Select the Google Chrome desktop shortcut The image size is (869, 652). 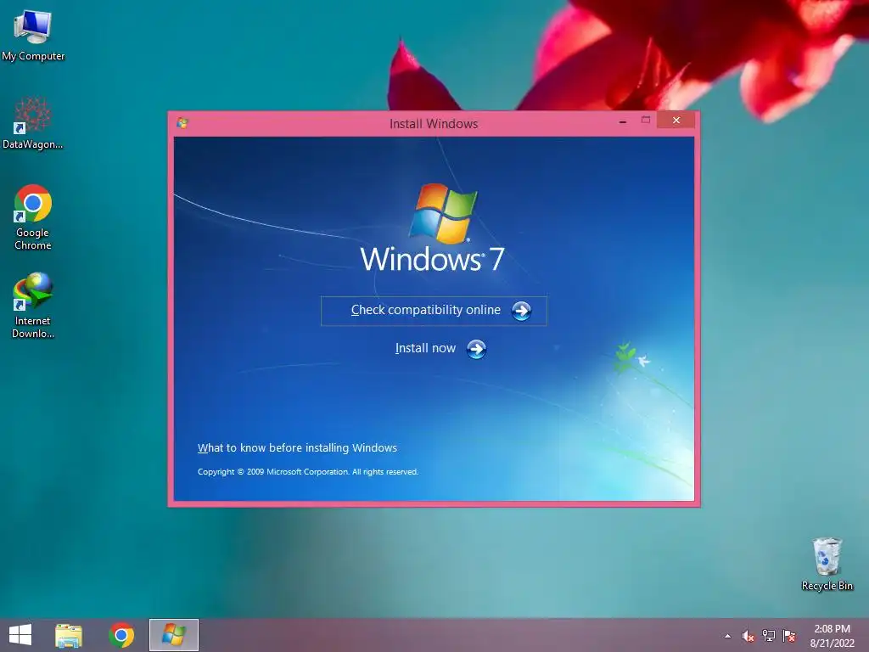click(33, 216)
